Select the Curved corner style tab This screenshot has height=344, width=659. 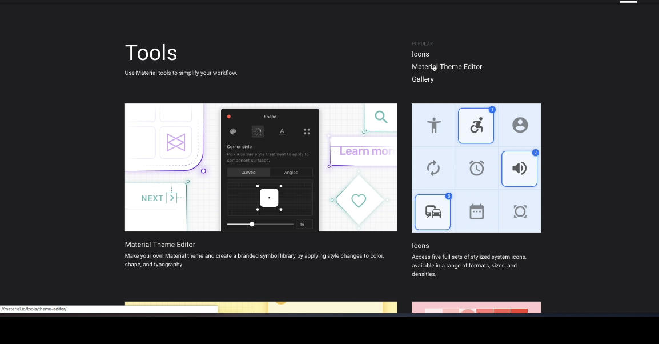248,172
